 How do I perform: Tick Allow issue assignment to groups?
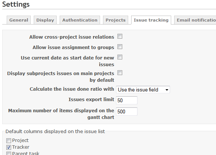click(120, 47)
